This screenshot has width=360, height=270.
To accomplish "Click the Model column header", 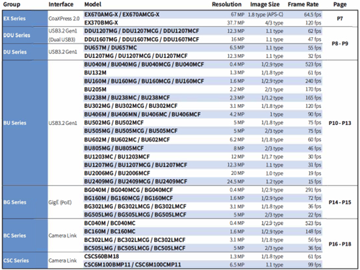I will point(93,5).
